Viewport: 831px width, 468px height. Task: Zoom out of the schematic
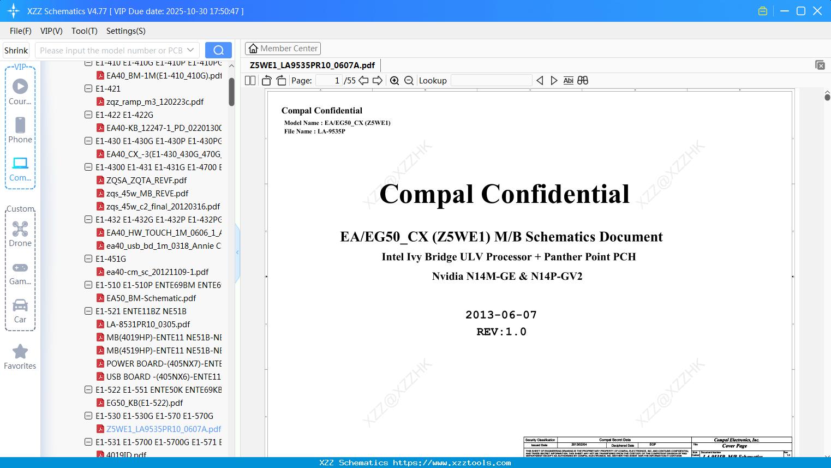409,81
